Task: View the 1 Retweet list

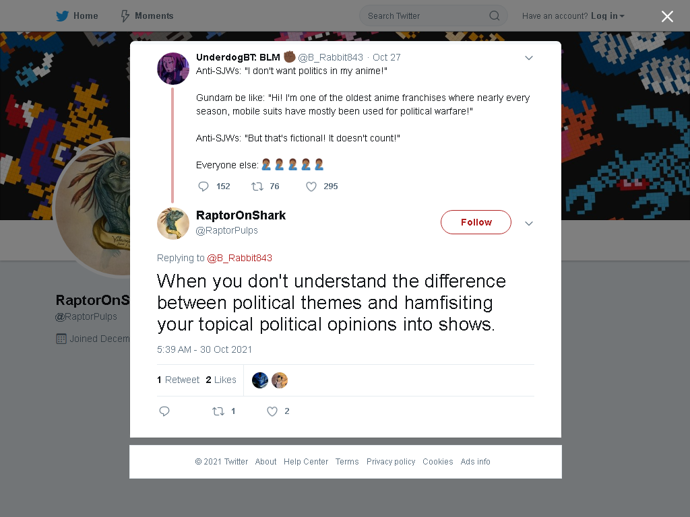Action: [178, 380]
